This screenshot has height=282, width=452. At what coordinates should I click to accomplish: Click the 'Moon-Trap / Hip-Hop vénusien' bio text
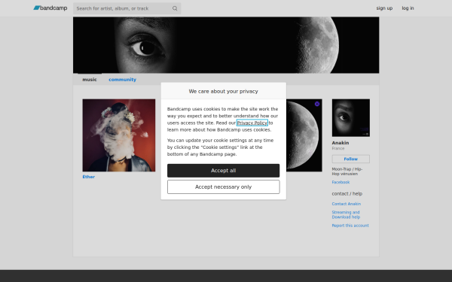click(347, 171)
